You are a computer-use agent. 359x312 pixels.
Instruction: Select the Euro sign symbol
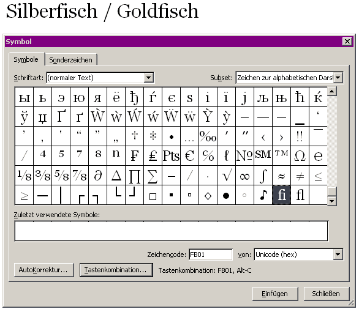coord(189,156)
